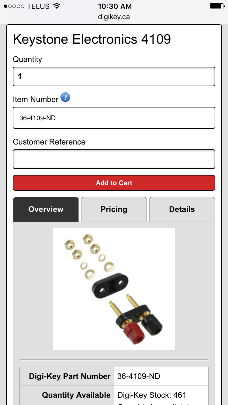
Task: Tap the binding post product image
Action: click(114, 289)
